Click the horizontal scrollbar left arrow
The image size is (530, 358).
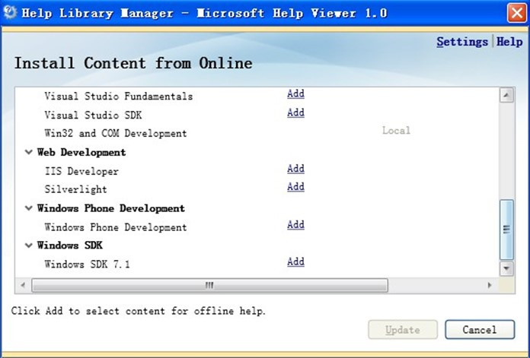[x=23, y=285]
